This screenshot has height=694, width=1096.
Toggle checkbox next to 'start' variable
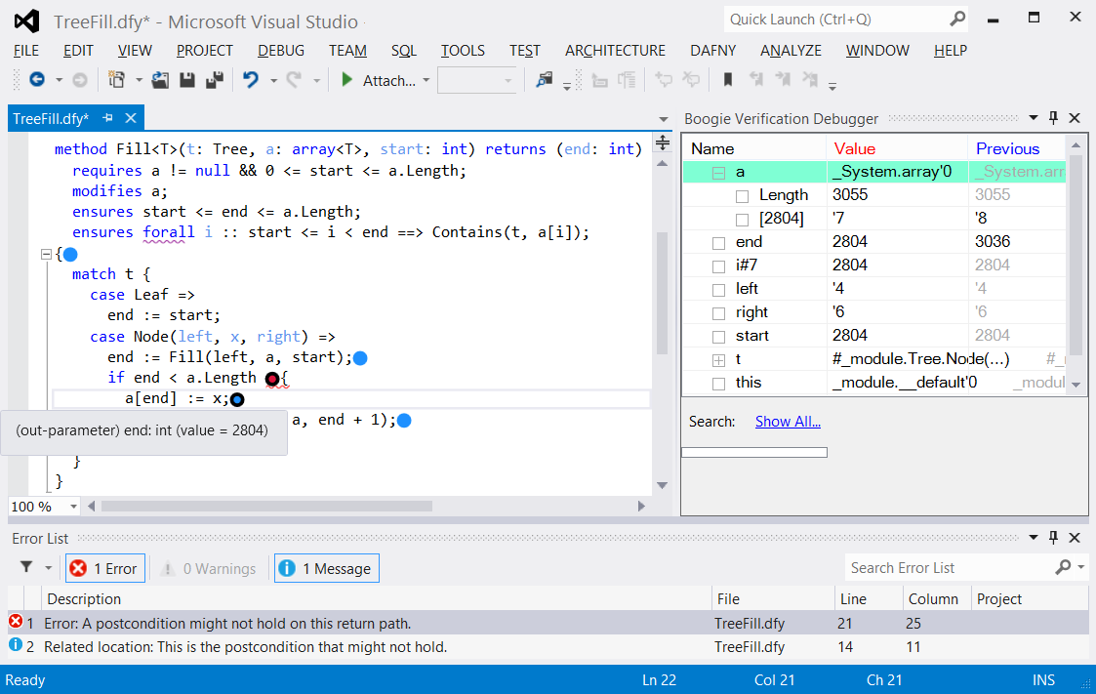(719, 336)
